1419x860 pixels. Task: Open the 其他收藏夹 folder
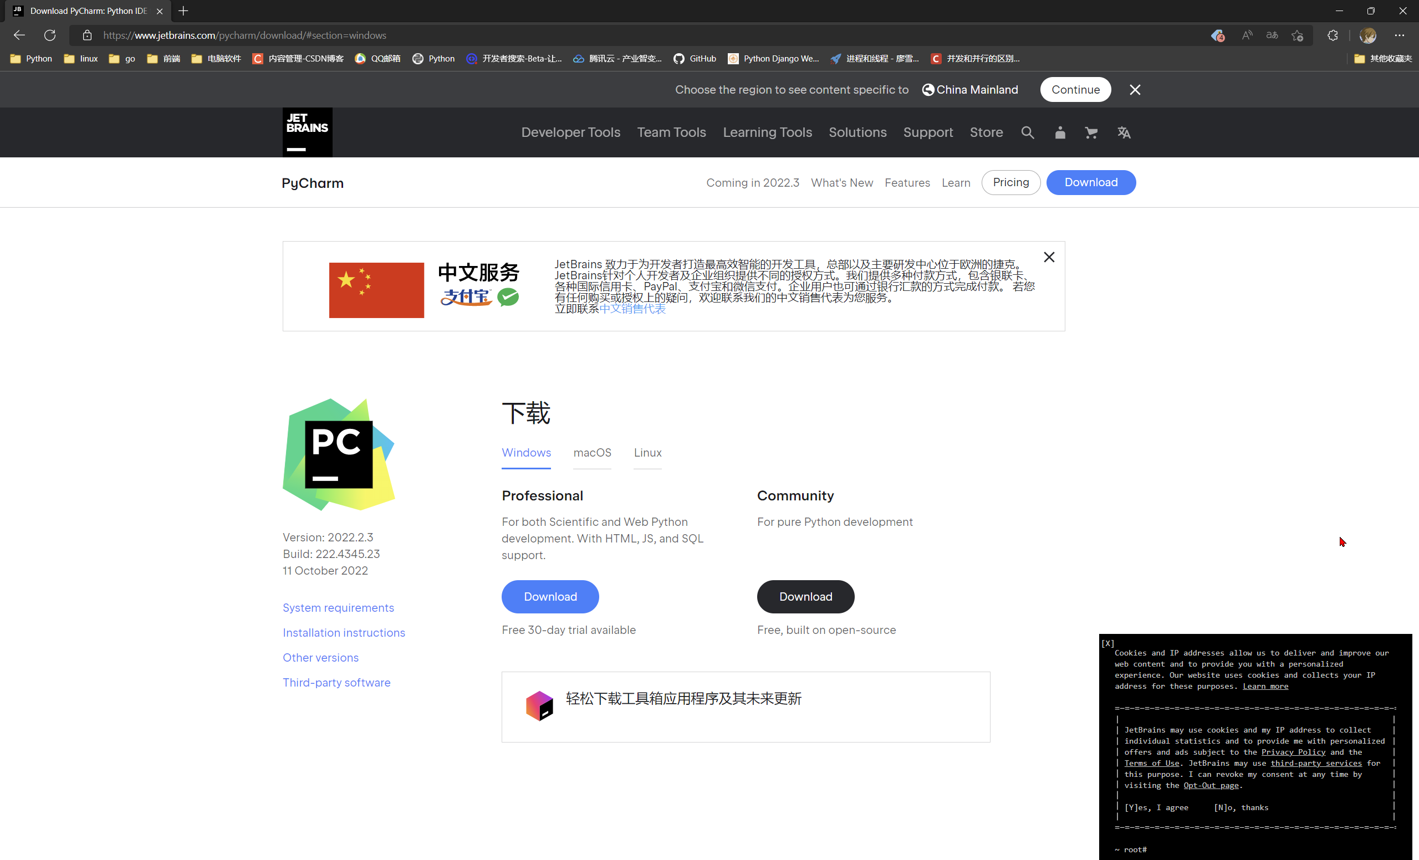coord(1383,59)
